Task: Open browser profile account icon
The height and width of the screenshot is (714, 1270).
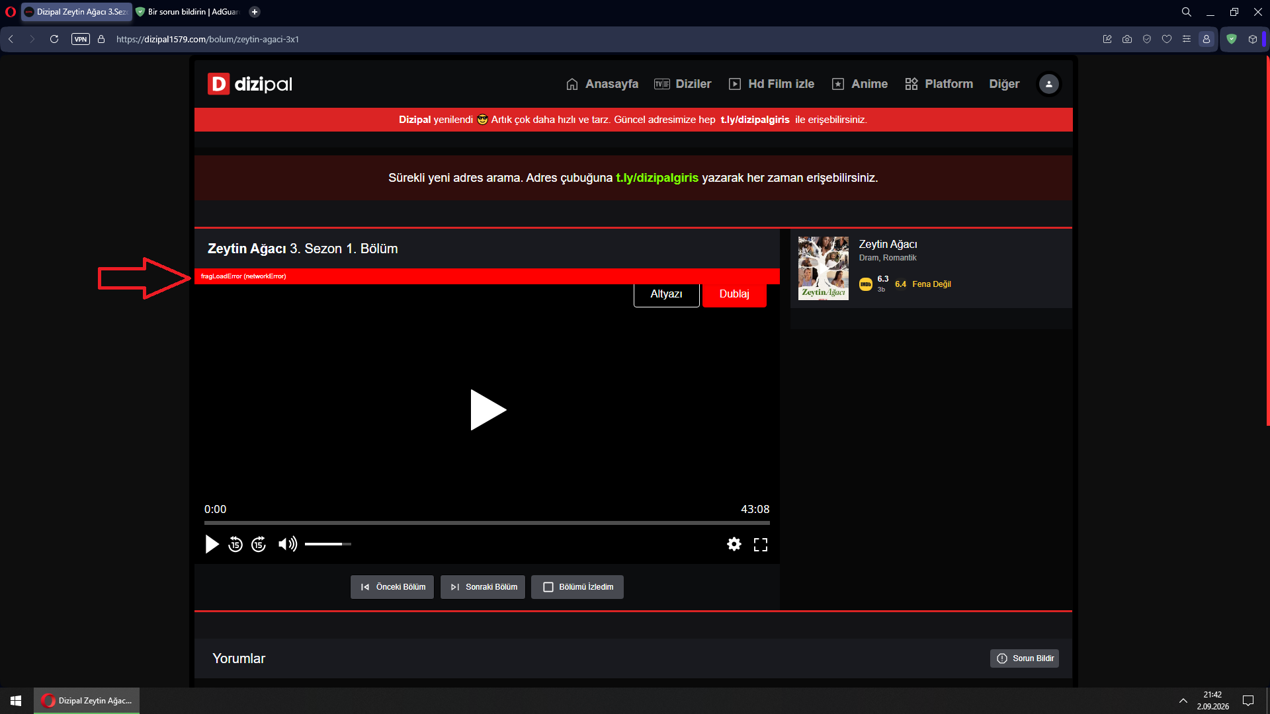Action: click(1206, 39)
